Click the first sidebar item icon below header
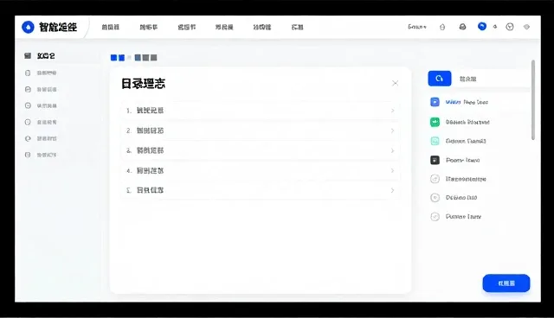This screenshot has width=554, height=318. pyautogui.click(x=28, y=73)
